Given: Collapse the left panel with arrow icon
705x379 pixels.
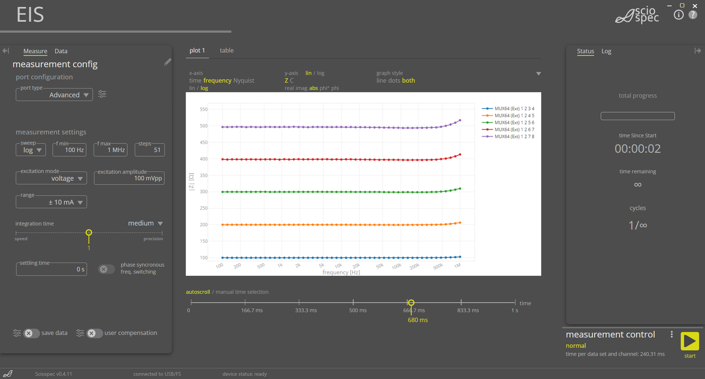Looking at the screenshot, I should click(x=6, y=51).
